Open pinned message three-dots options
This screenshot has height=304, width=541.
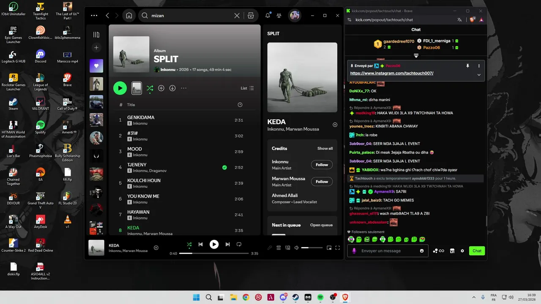[x=479, y=66]
